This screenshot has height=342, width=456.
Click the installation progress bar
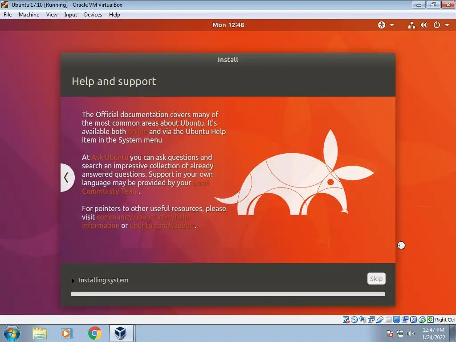tap(228, 294)
